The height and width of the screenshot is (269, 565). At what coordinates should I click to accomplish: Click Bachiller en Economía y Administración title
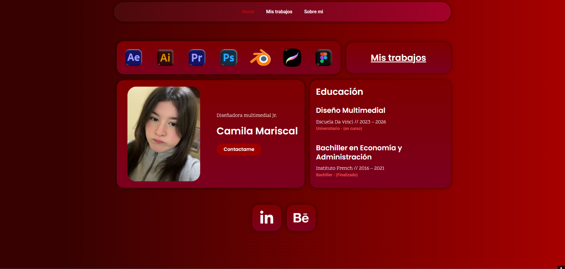pos(359,152)
